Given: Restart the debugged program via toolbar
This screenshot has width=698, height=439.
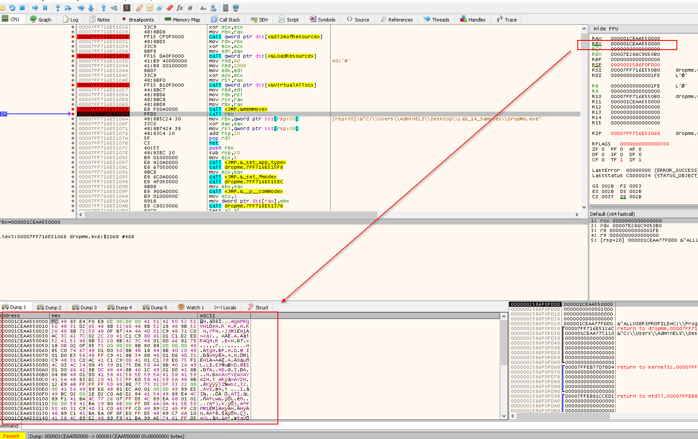Looking at the screenshot, I should [12, 8].
